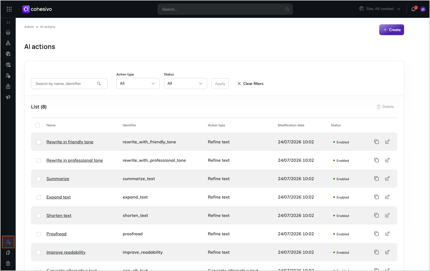The height and width of the screenshot is (271, 430).
Task: Check the Proofread row checkbox
Action: click(39, 234)
